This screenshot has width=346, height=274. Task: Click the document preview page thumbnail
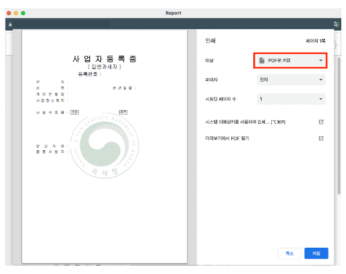pos(104,147)
